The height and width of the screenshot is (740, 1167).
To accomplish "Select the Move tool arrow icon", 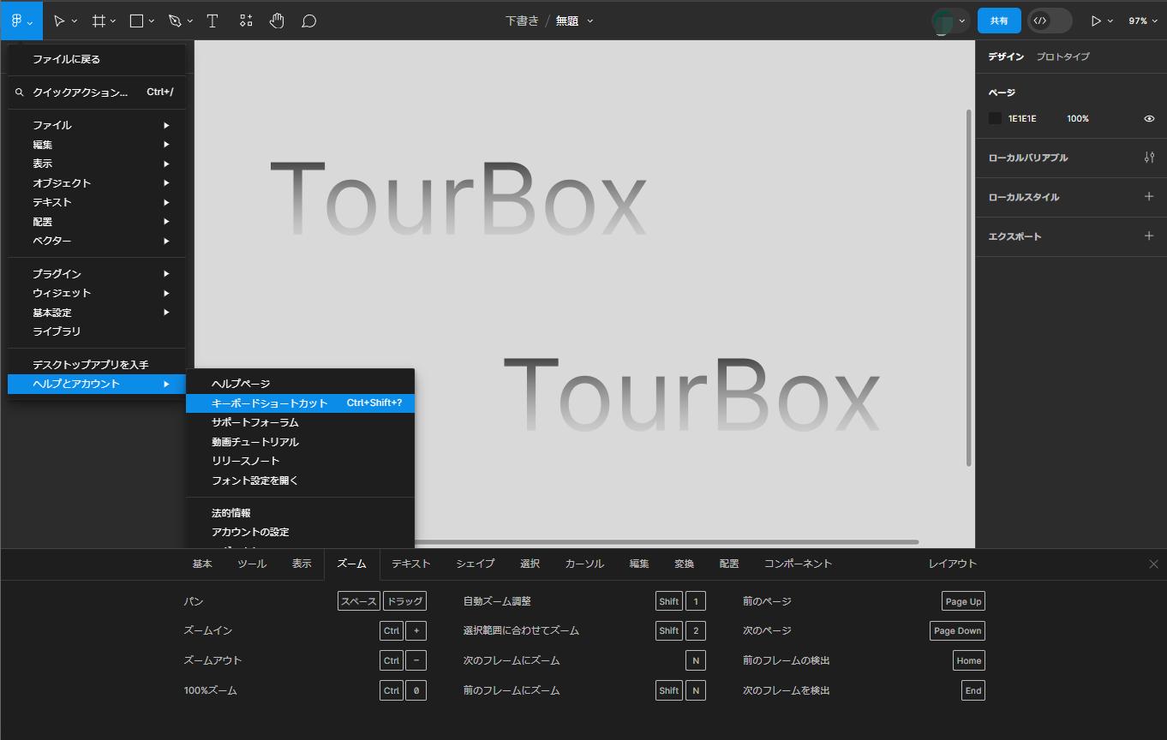I will 59,21.
